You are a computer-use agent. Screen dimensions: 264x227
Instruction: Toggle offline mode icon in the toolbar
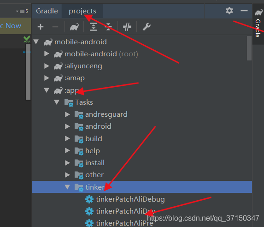(127, 27)
